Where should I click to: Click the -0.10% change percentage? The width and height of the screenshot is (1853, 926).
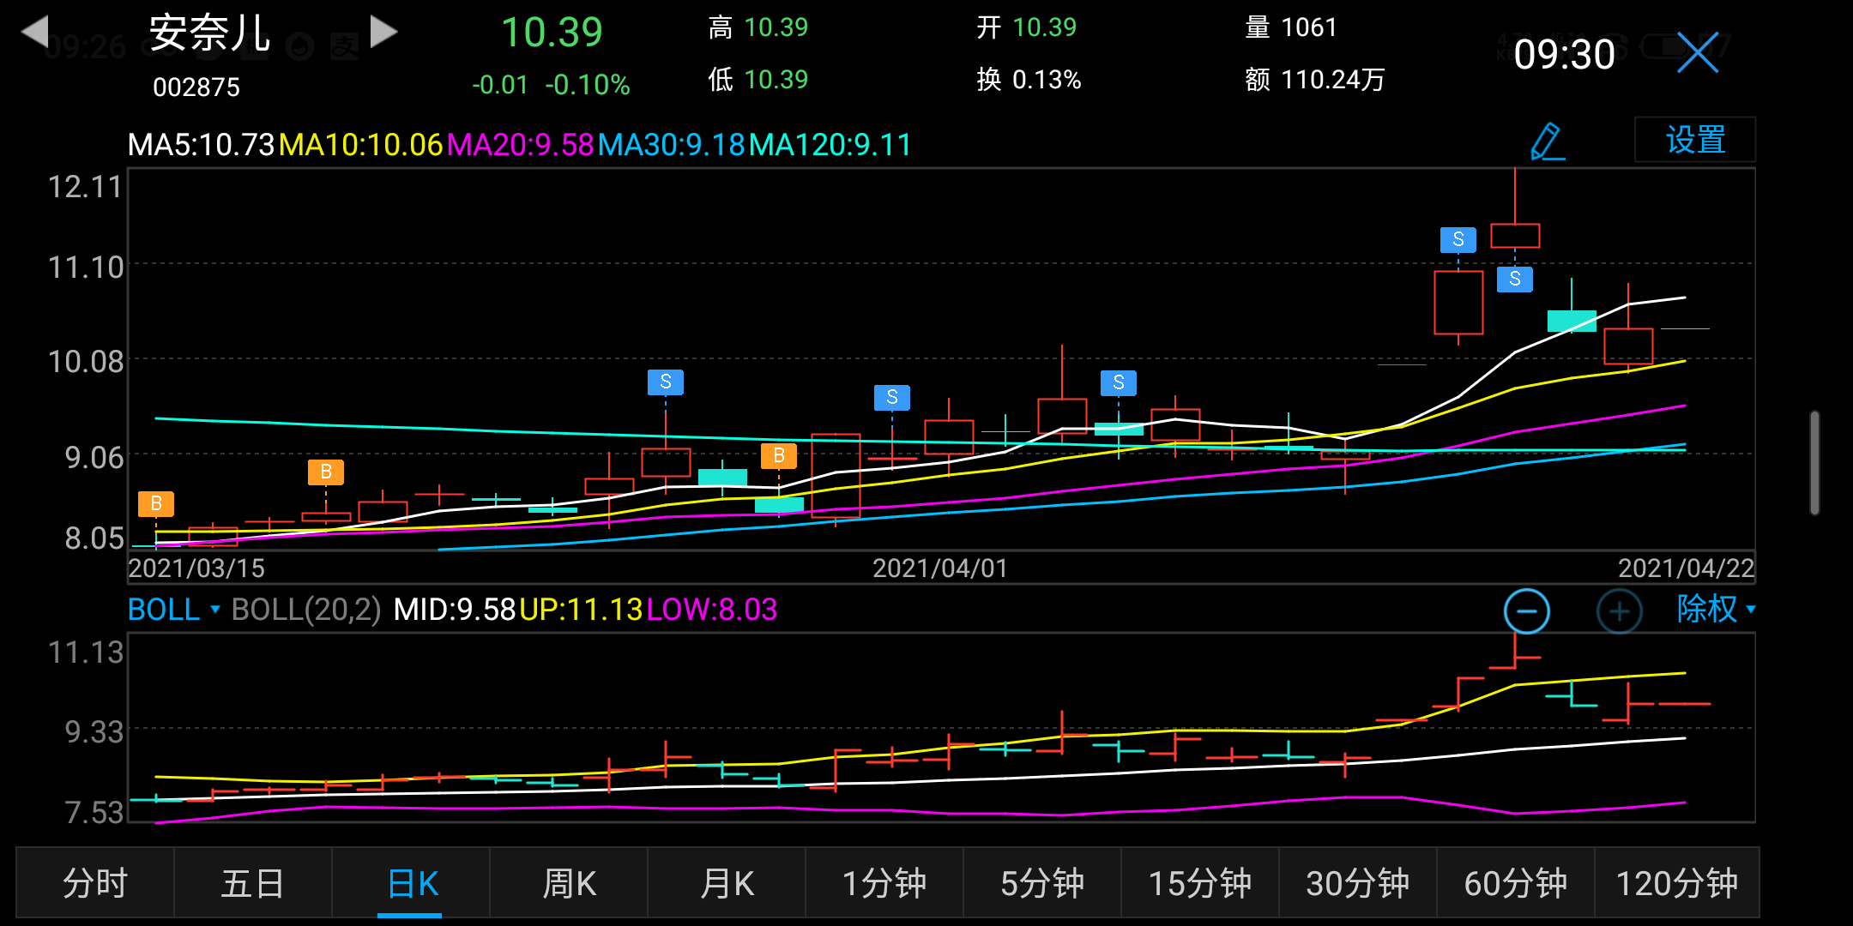[588, 85]
